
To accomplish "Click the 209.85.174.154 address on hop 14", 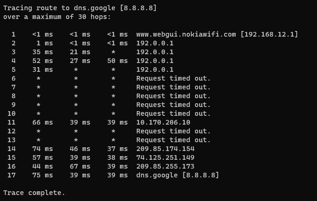I will tap(165, 149).
